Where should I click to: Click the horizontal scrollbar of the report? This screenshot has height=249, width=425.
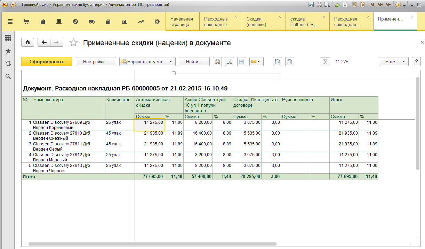(x=152, y=244)
